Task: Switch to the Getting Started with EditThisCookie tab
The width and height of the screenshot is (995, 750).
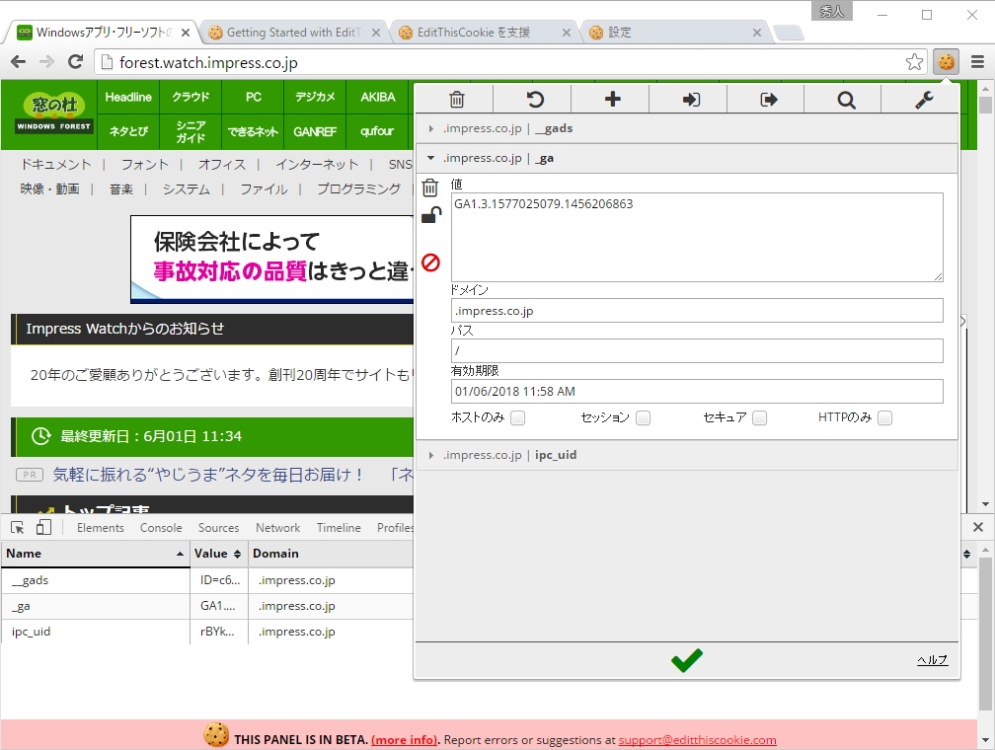Action: click(294, 33)
